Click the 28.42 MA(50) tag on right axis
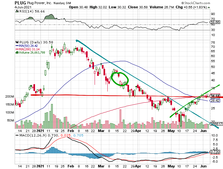 (215, 101)
